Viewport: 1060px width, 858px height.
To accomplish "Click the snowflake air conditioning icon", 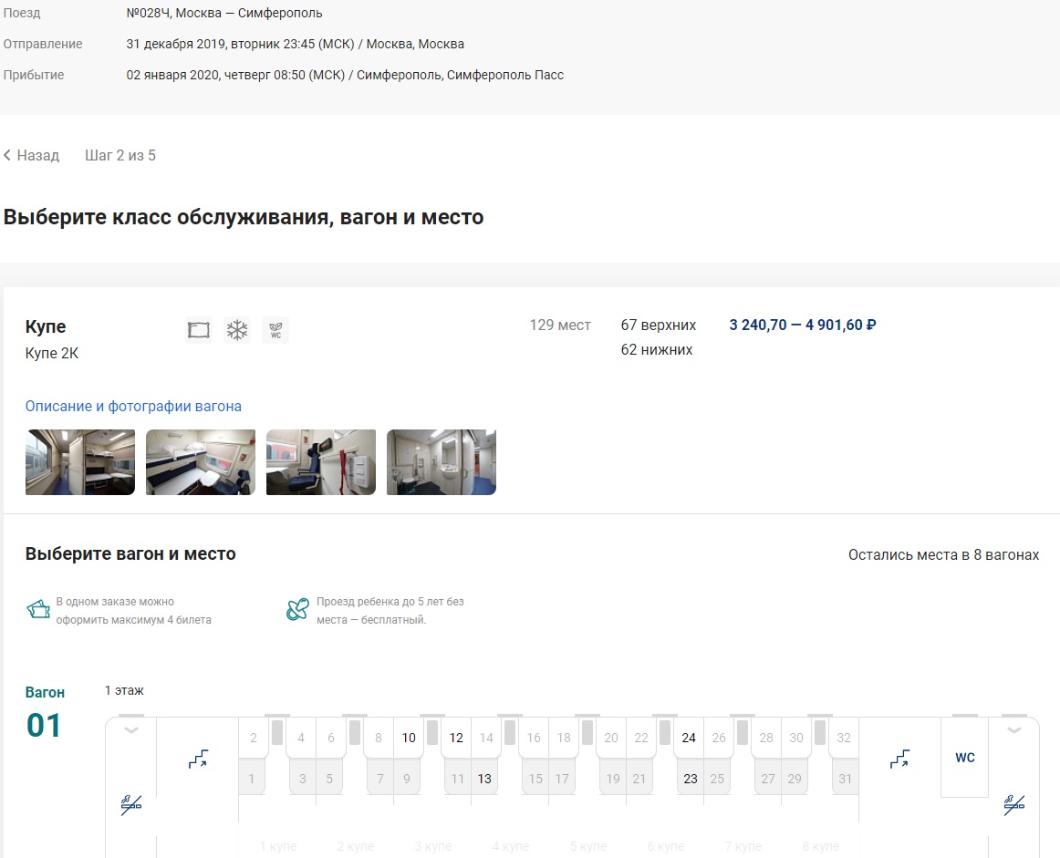I will (x=237, y=330).
